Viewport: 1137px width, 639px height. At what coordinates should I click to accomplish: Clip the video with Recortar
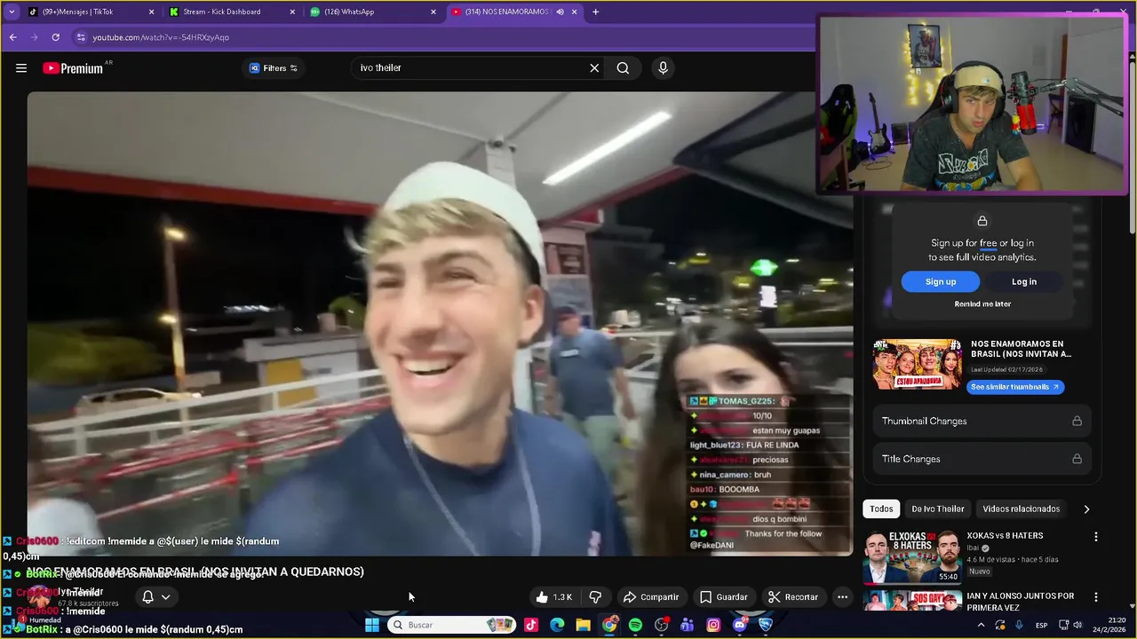(792, 597)
